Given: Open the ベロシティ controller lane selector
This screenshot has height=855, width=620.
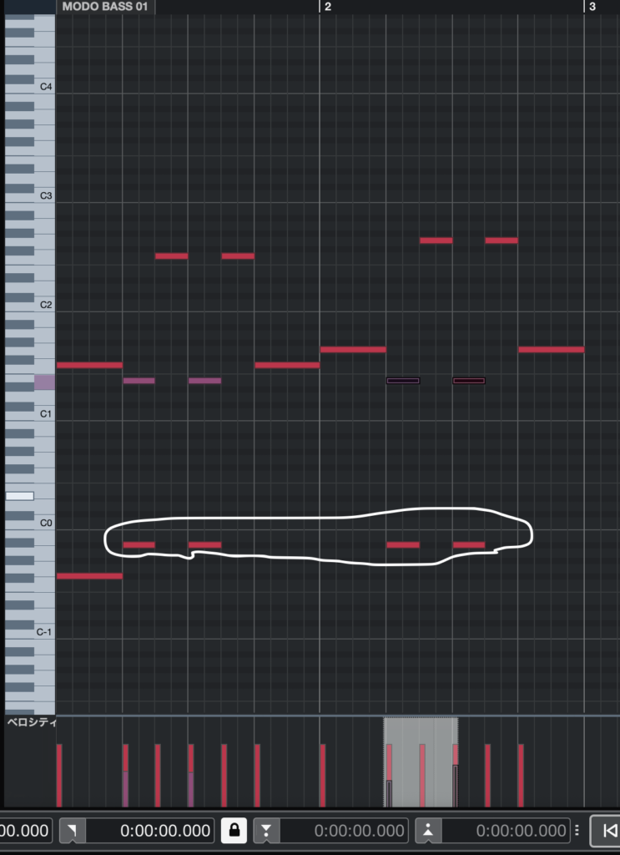Looking at the screenshot, I should click(x=31, y=722).
